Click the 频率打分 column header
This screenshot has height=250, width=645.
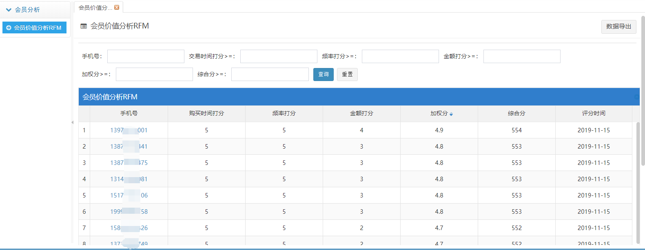point(284,114)
